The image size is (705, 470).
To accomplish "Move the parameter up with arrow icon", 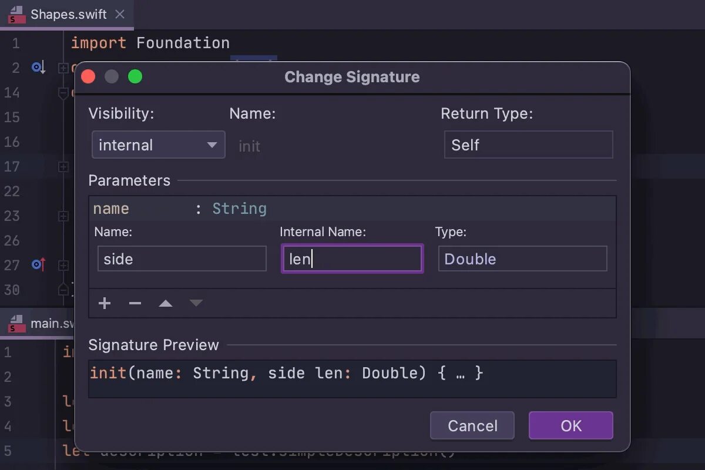I will (166, 303).
